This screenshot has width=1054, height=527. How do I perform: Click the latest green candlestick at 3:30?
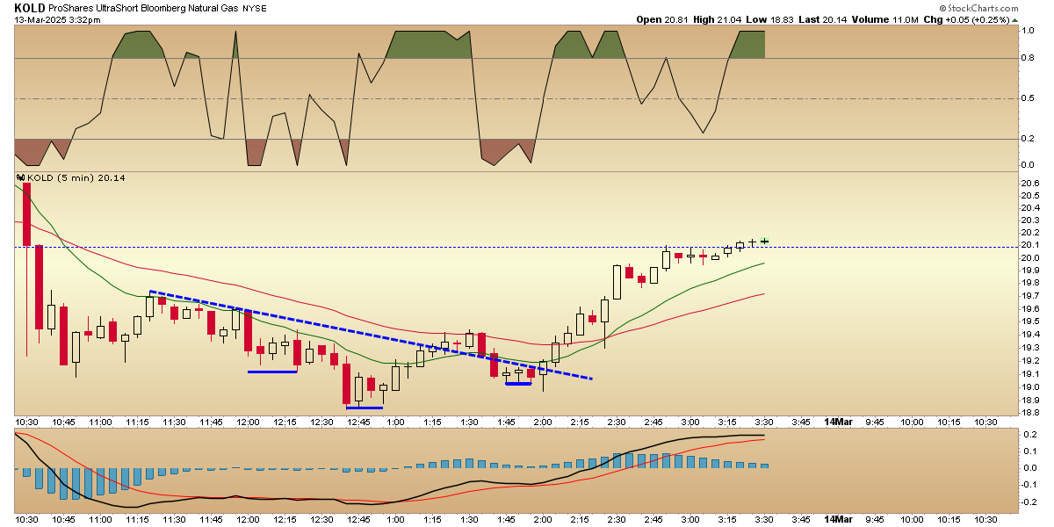(x=765, y=241)
